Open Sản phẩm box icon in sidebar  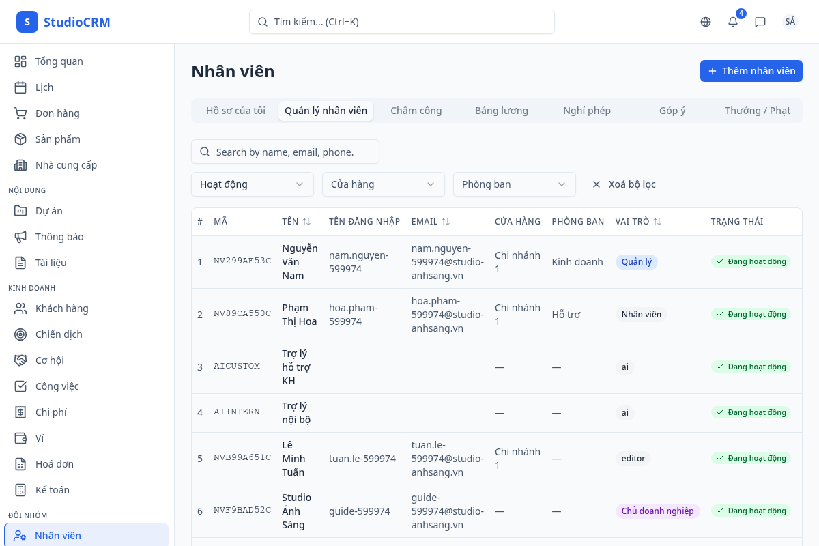pos(20,139)
